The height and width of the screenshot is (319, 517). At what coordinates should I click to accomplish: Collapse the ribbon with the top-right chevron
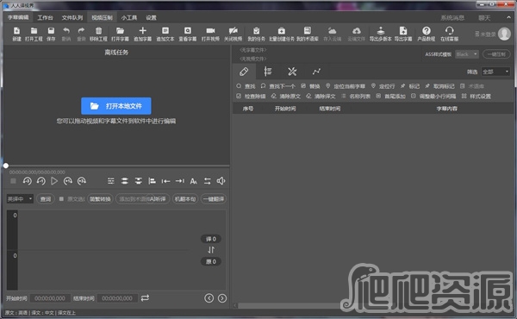click(508, 17)
